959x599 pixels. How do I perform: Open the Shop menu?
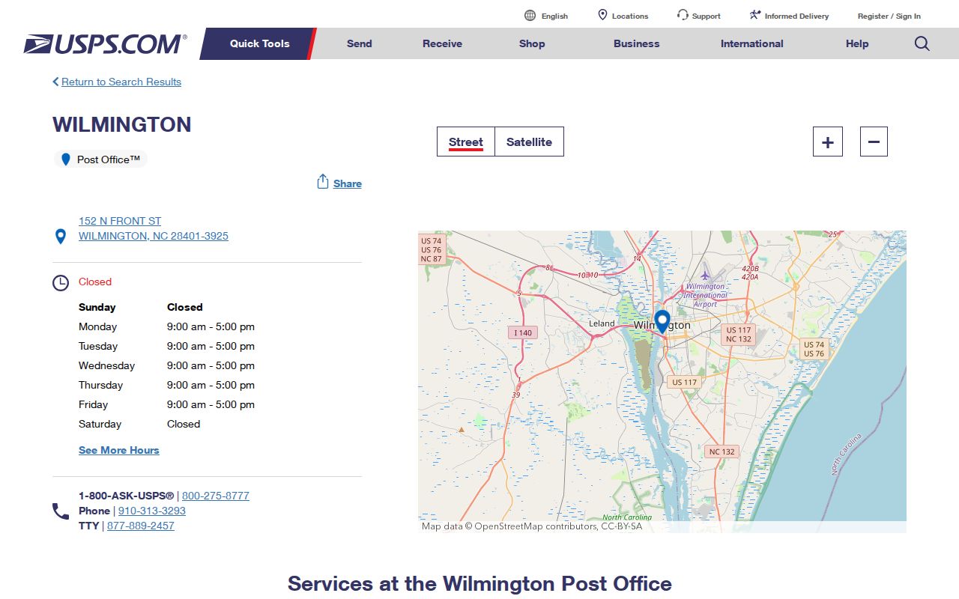(532, 43)
